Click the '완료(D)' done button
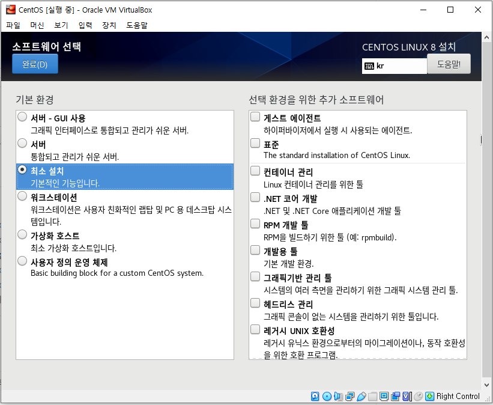493x405 pixels. pos(35,64)
